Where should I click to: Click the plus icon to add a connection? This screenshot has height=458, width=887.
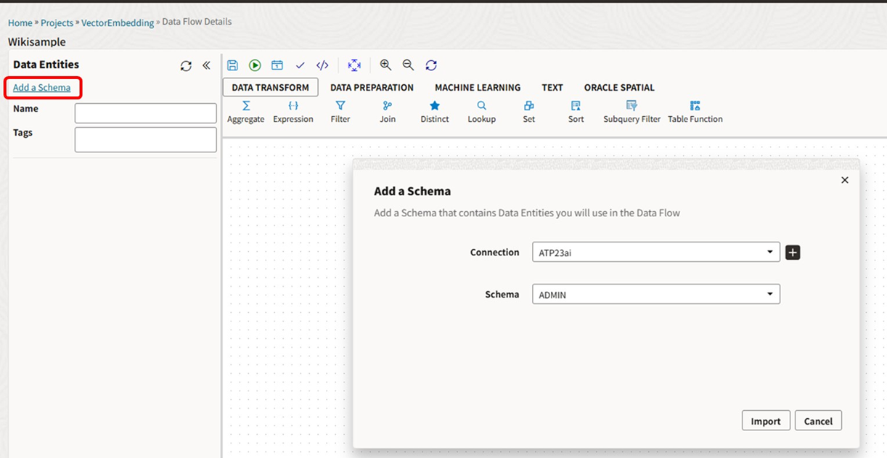tap(793, 253)
